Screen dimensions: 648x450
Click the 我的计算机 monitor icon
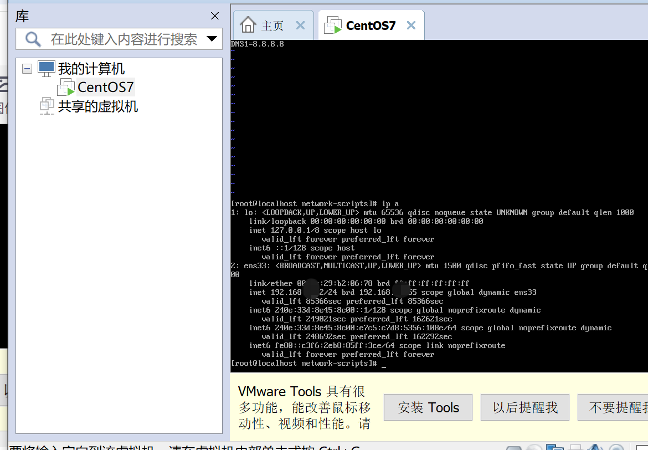(x=47, y=69)
